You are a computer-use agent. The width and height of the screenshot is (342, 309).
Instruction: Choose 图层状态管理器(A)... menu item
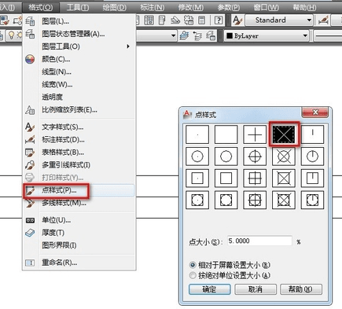coord(79,34)
